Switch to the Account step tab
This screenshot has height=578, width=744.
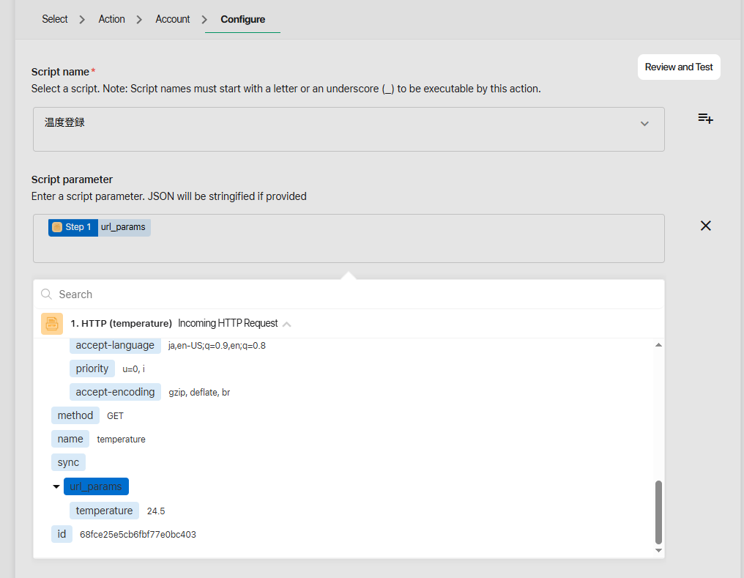point(172,19)
